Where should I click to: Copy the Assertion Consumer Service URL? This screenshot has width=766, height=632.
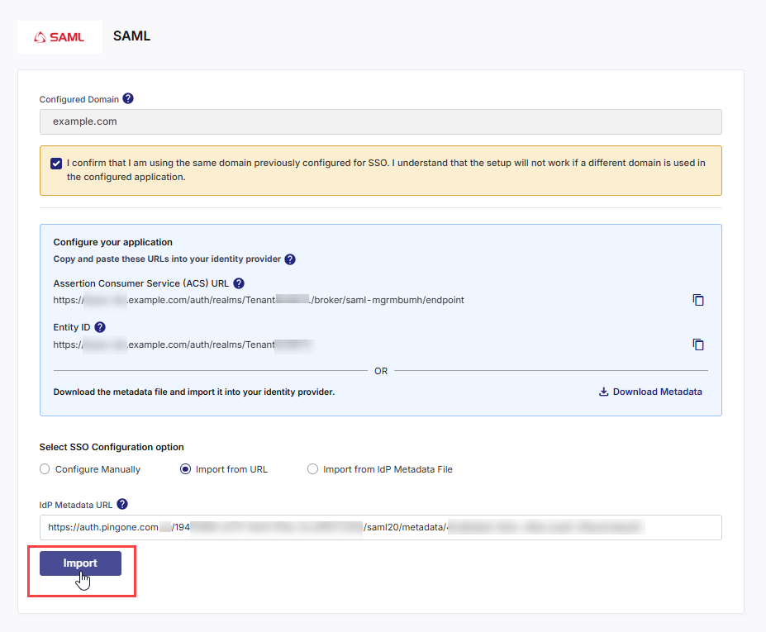698,300
